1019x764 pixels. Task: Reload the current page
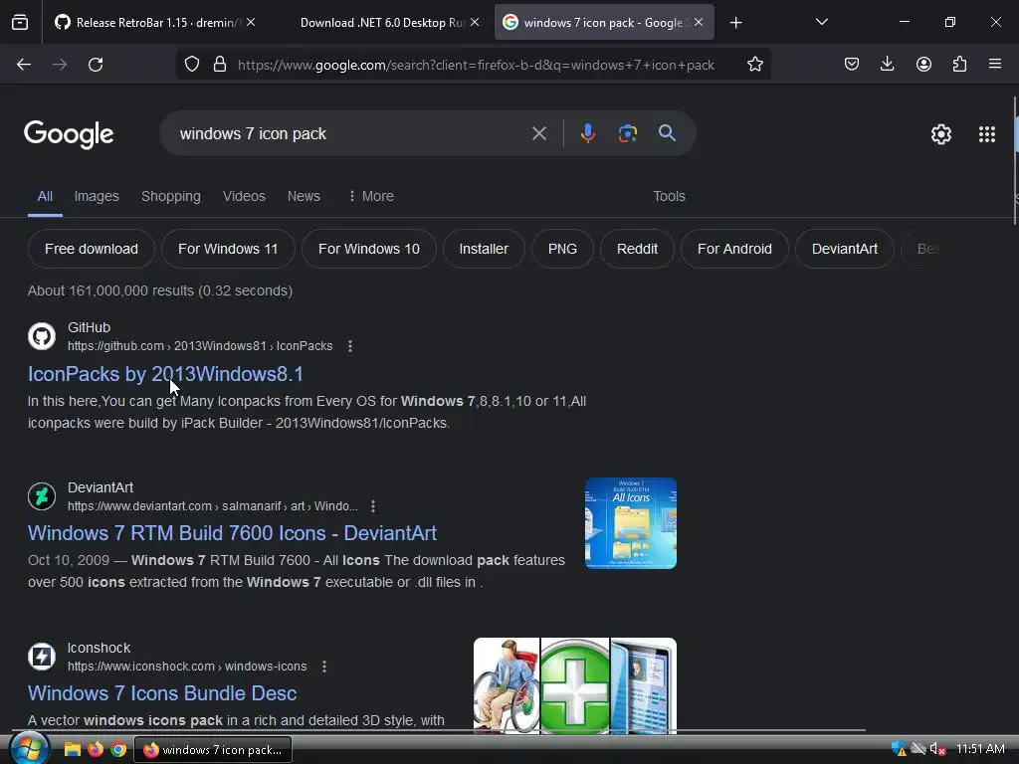pos(96,65)
